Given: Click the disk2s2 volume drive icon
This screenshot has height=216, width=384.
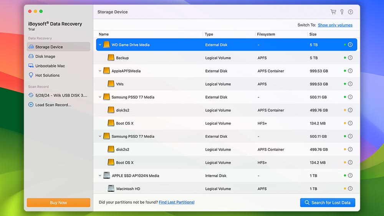Looking at the screenshot, I should [111, 150].
